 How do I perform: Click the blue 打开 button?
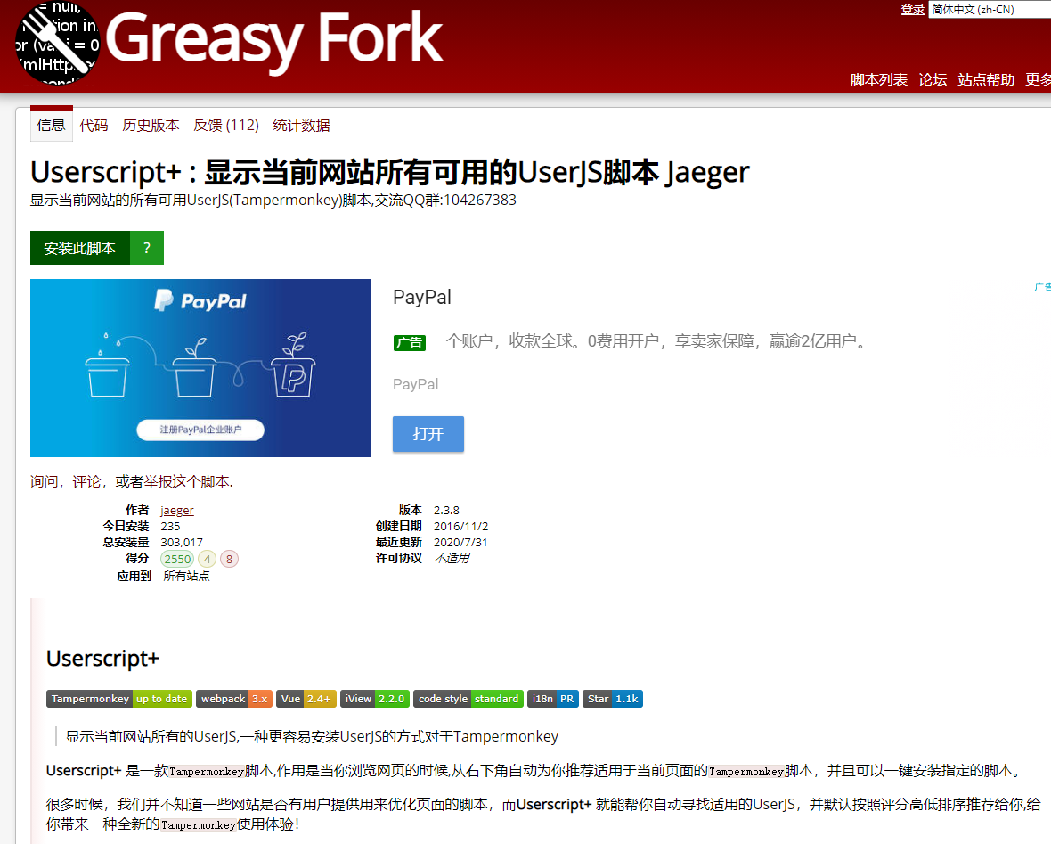point(428,434)
